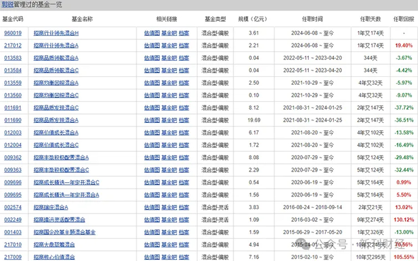This screenshot has height=261, width=418.
Task: Open 招商国企改革主题混合基金 fund name link
Action: 64,232
